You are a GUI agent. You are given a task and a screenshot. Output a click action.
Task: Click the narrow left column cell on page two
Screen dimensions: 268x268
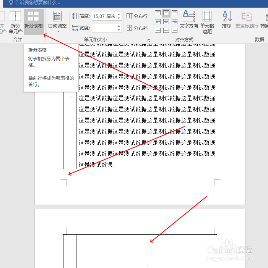(70, 251)
